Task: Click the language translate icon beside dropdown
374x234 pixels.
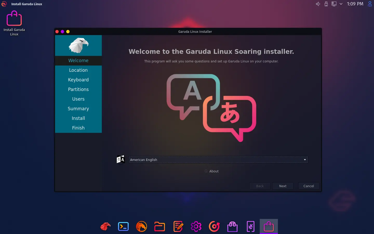Action: [x=121, y=160]
